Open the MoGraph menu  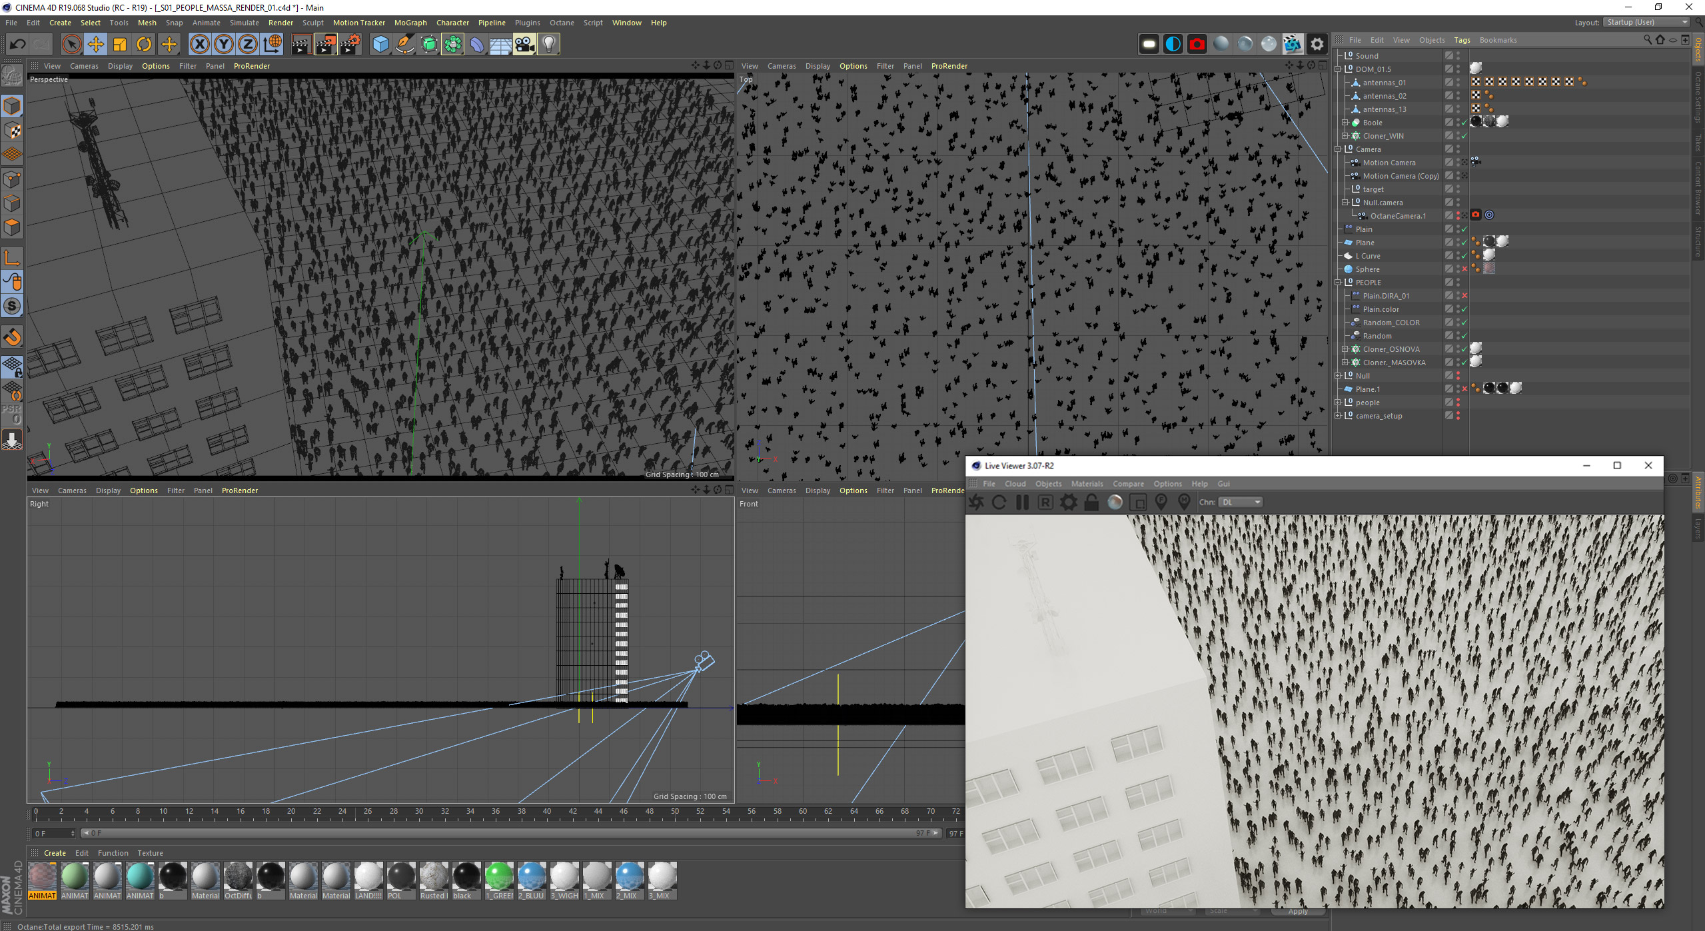pyautogui.click(x=410, y=23)
